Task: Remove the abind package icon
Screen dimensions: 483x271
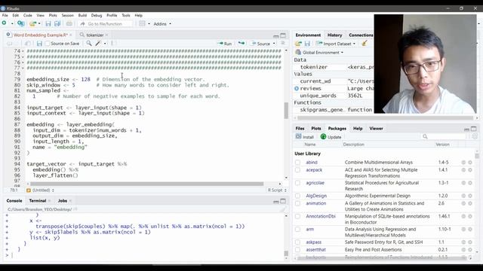Action: [470, 163]
